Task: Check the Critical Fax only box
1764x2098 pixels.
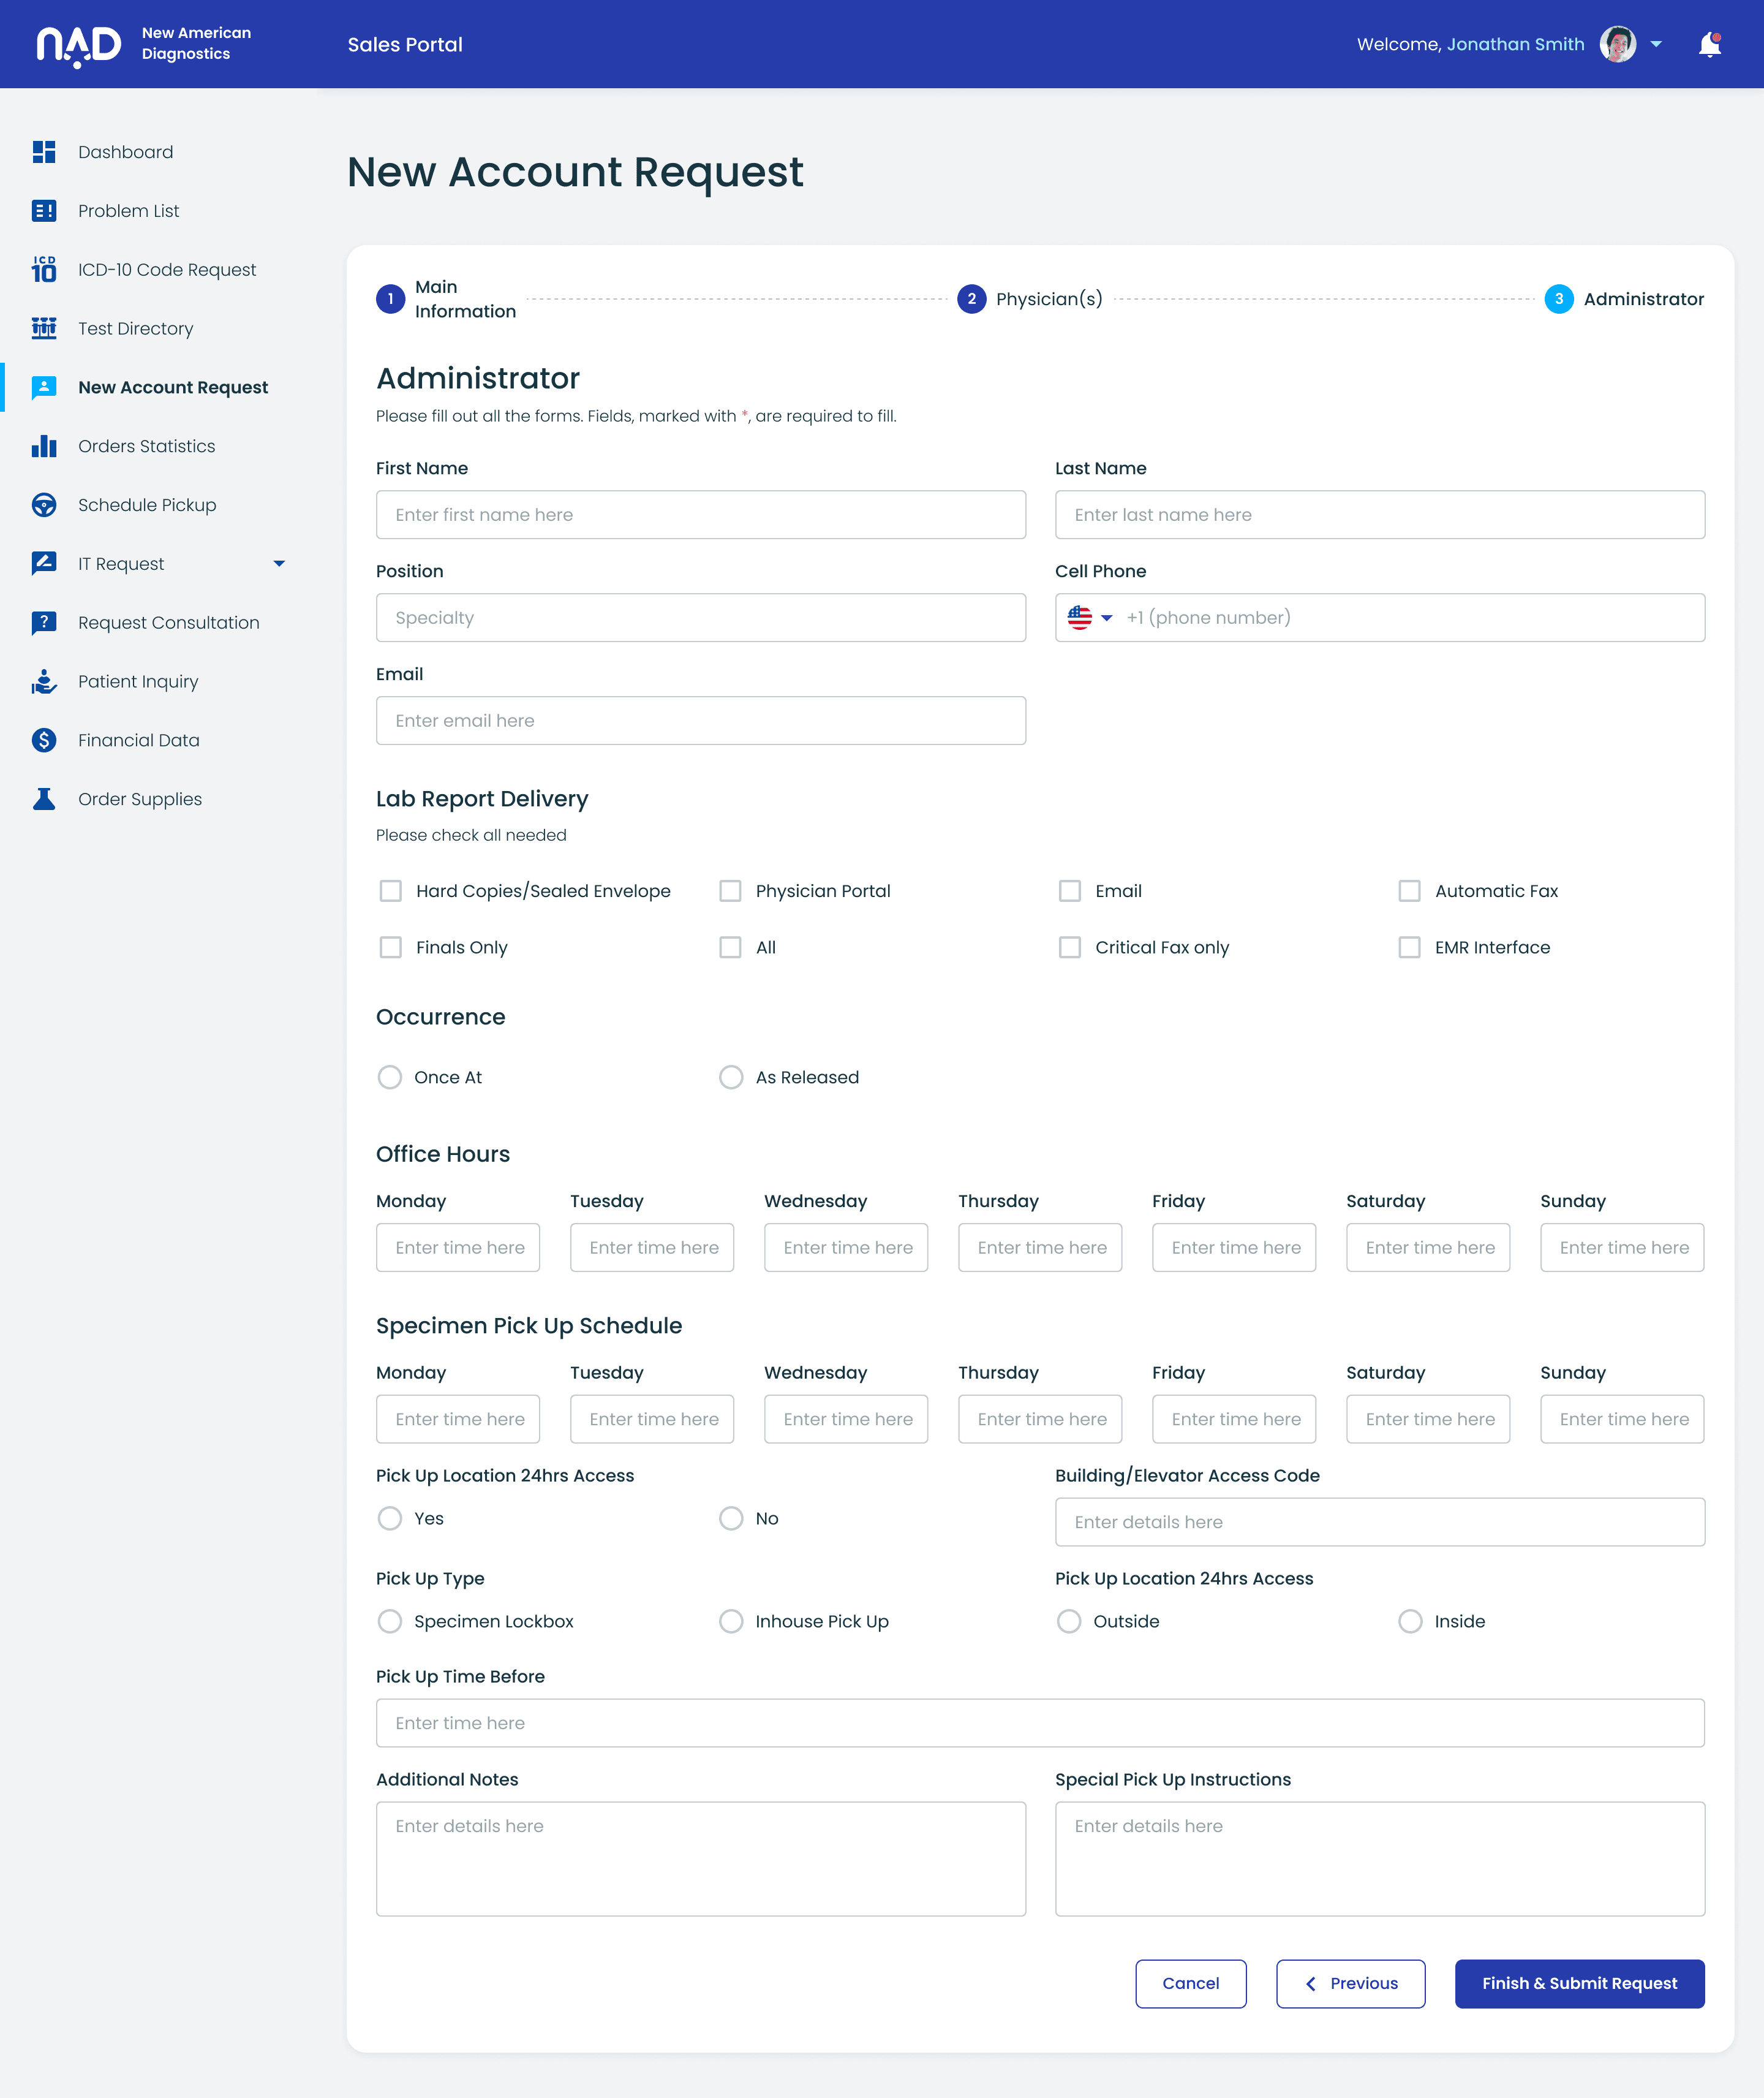Action: (1070, 947)
